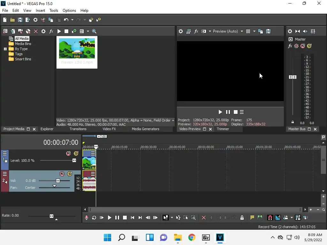This screenshot has width=327, height=245.
Task: Select the Preview 1280 2.mp4 thumbnail
Action: (77, 52)
